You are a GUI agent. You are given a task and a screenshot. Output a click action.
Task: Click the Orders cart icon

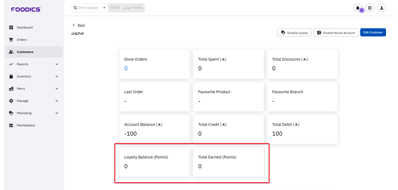pos(11,40)
